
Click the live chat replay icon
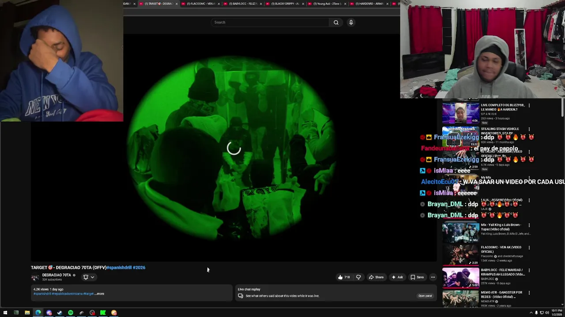pyautogui.click(x=241, y=296)
